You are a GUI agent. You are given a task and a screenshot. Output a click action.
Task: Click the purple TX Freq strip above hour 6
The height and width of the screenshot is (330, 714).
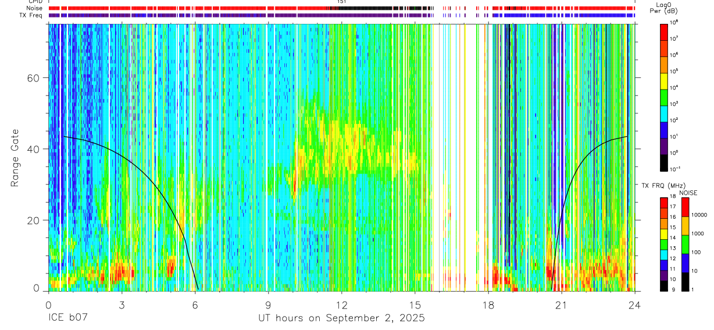pos(197,15)
